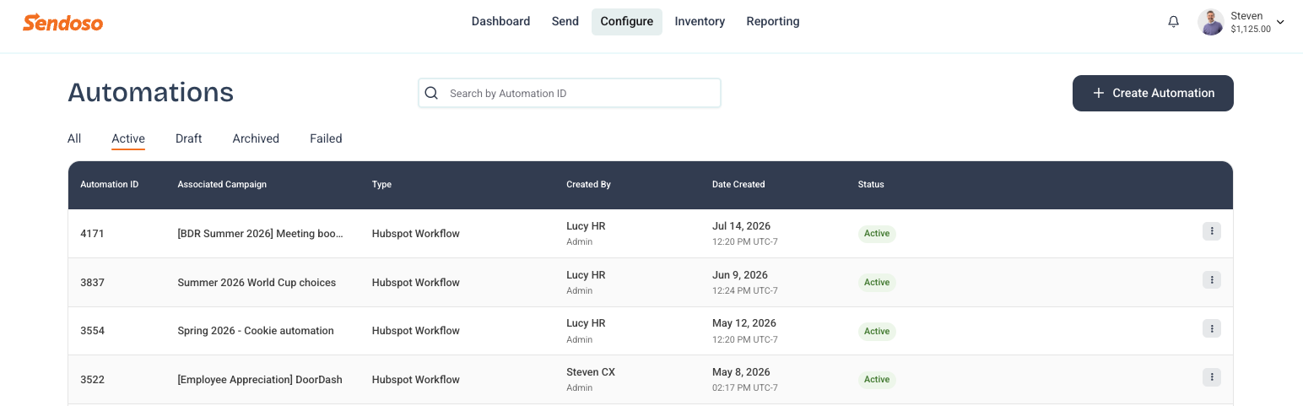Open the three-dot menu for automation 3554
The height and width of the screenshot is (406, 1303).
[1212, 328]
